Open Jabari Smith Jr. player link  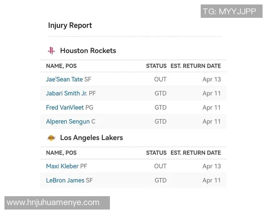tap(66, 94)
